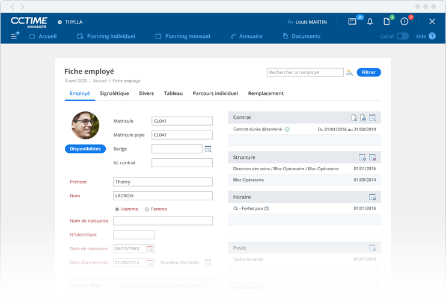Open Planning individuel
The height and width of the screenshot is (302, 446).
(106, 37)
